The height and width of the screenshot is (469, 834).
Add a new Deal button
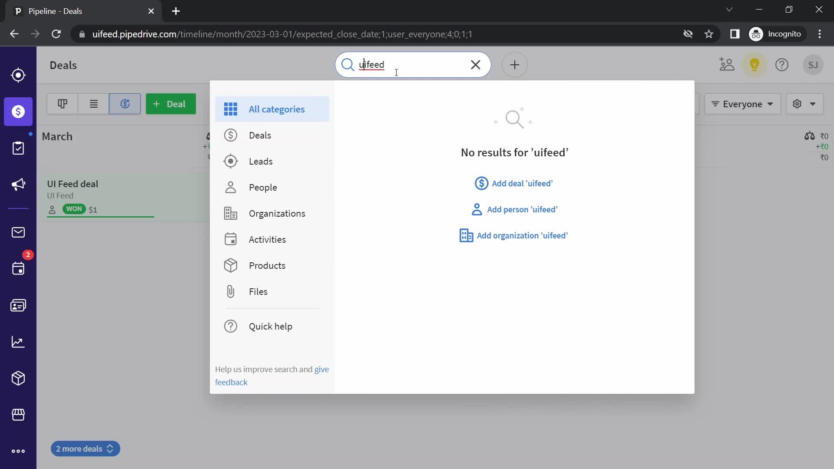point(171,104)
